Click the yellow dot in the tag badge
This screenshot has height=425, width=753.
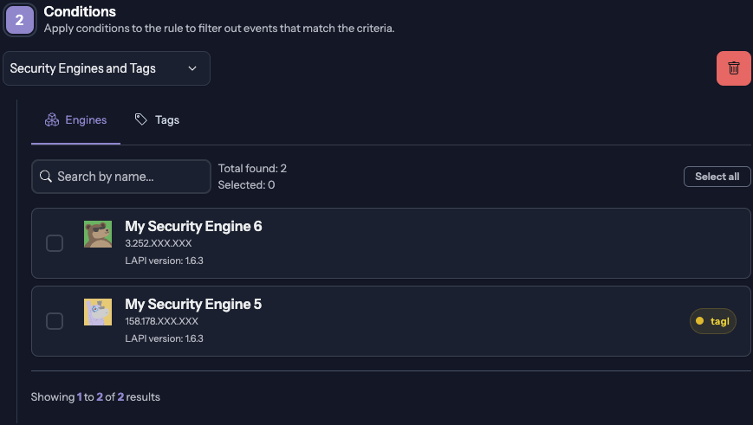pyautogui.click(x=699, y=321)
